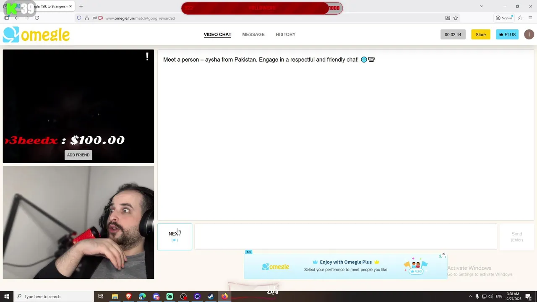Open the HISTORY tab
The height and width of the screenshot is (302, 537).
(x=286, y=34)
